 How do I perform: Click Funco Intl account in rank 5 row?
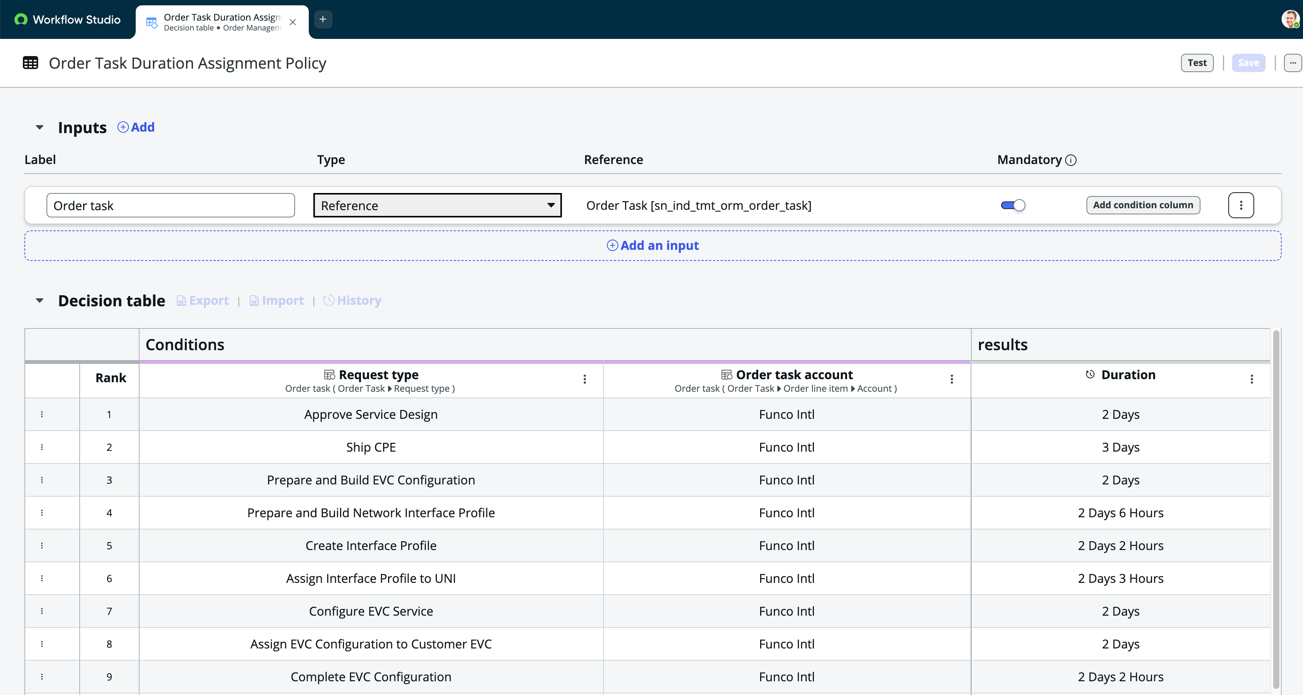tap(786, 545)
